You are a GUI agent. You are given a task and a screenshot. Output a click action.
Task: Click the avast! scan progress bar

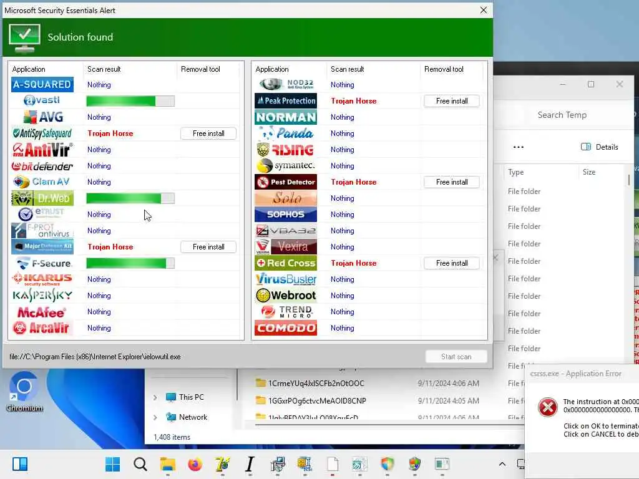130,101
